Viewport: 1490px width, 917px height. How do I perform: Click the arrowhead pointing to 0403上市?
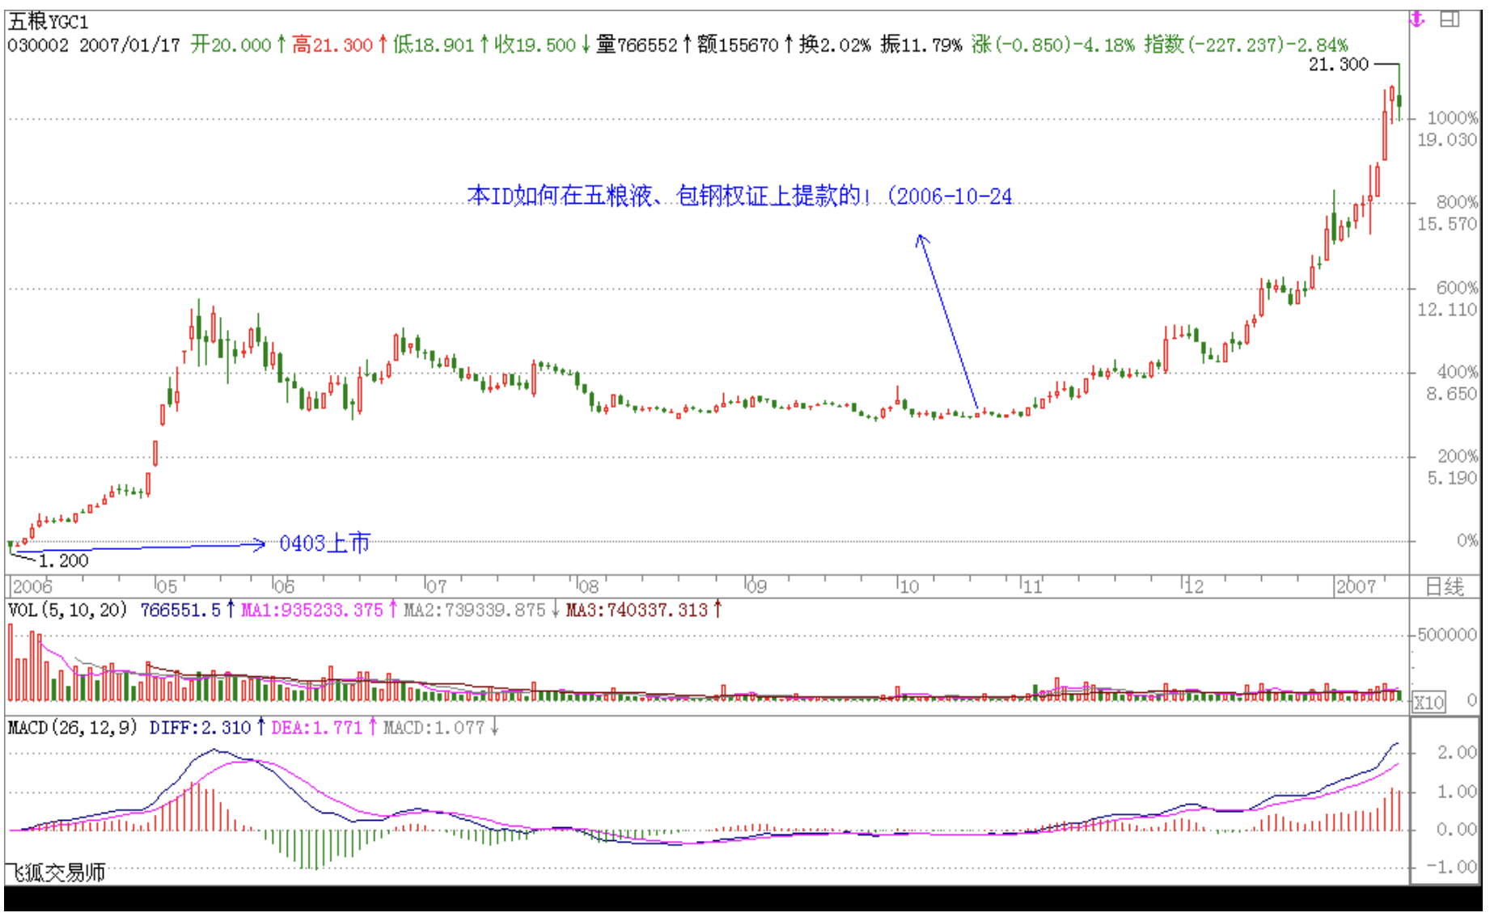(x=260, y=544)
